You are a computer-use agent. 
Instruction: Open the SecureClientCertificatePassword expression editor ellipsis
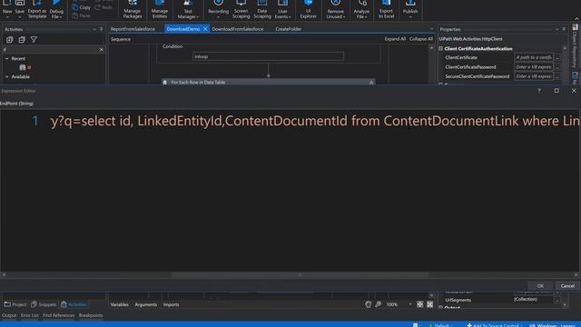(x=557, y=76)
